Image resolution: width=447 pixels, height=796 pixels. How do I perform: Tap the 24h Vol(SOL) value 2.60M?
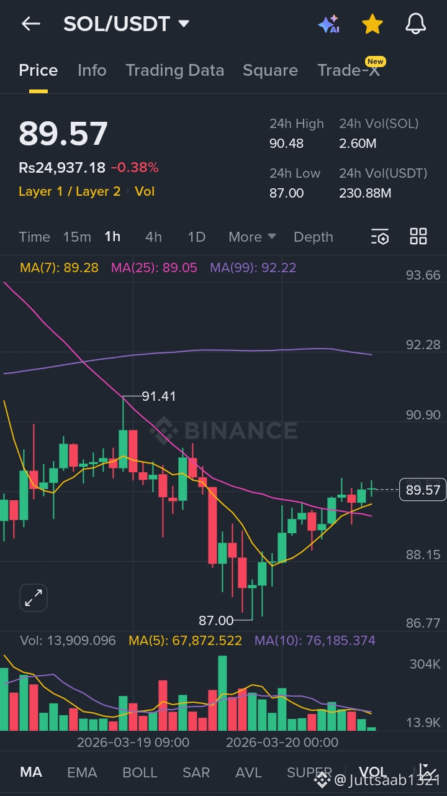pyautogui.click(x=358, y=144)
